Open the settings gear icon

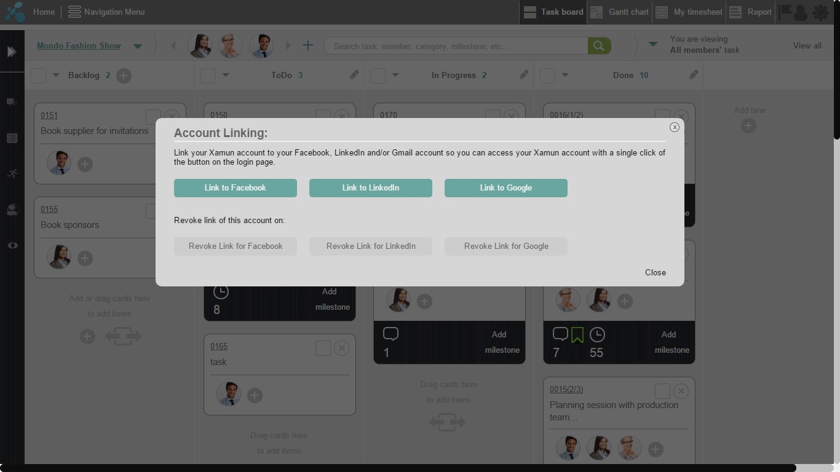pyautogui.click(x=821, y=12)
